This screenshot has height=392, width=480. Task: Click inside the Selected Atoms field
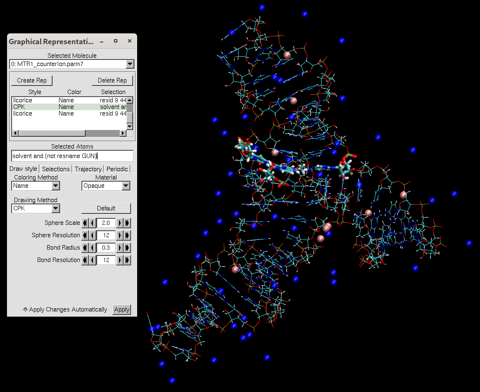tap(72, 156)
